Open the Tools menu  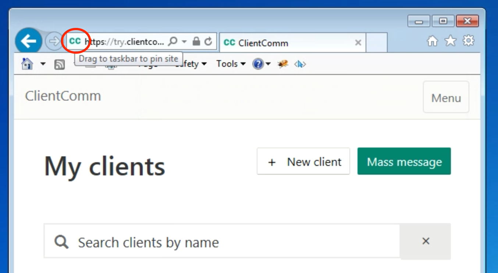231,64
